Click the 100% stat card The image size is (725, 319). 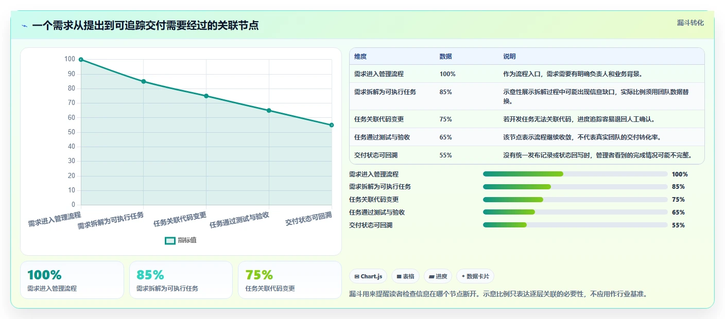72,280
